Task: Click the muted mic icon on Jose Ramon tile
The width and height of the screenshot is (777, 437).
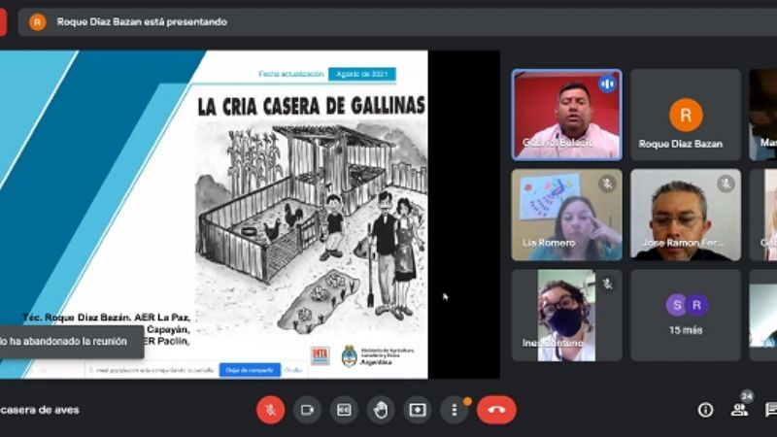Action: tap(726, 185)
